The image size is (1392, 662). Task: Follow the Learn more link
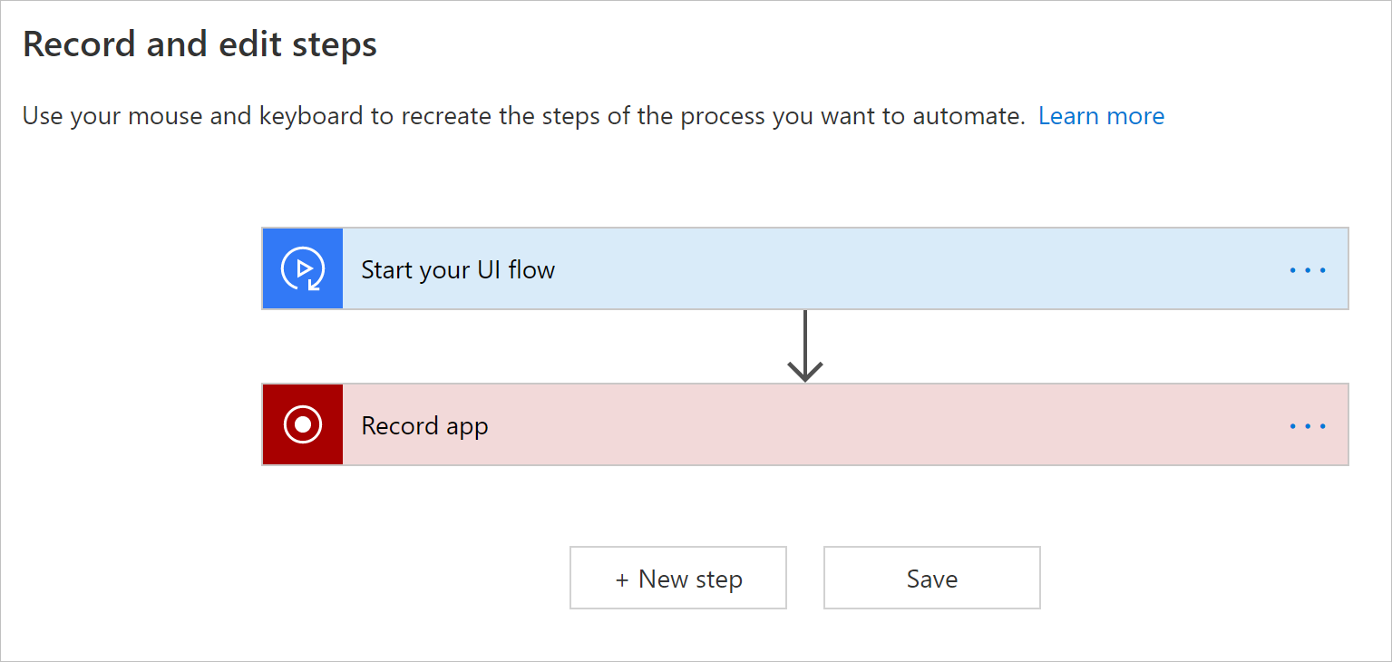[x=1101, y=116]
